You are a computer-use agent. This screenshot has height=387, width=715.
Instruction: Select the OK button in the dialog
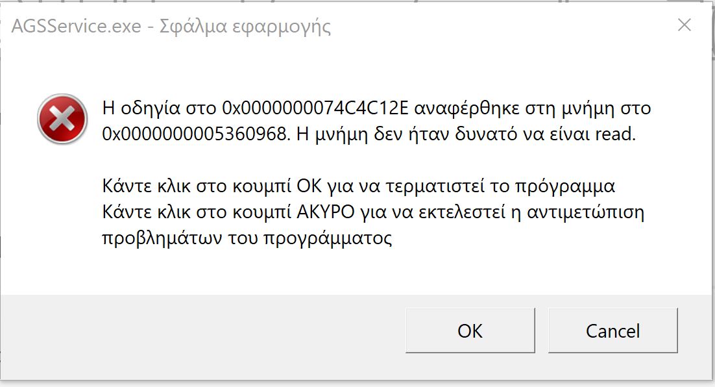point(469,331)
